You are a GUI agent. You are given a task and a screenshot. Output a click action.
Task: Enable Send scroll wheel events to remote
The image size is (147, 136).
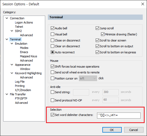pos(52,72)
